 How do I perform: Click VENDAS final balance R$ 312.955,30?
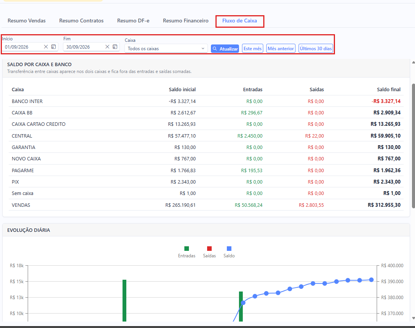pyautogui.click(x=384, y=205)
